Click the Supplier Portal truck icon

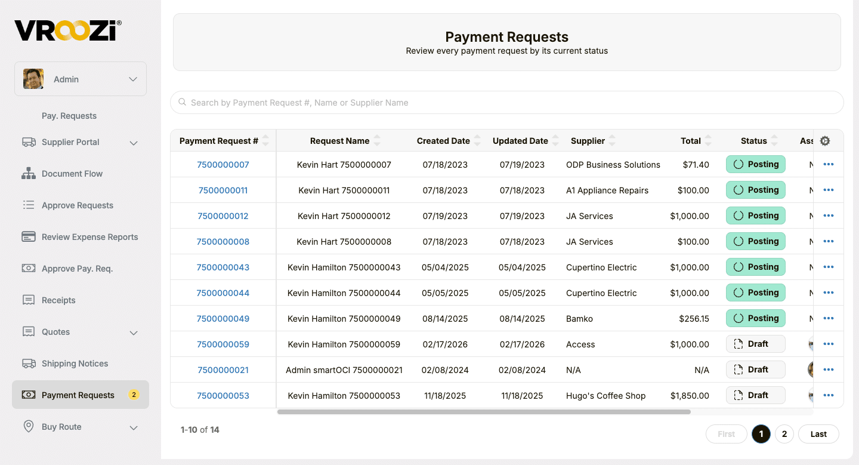point(29,142)
